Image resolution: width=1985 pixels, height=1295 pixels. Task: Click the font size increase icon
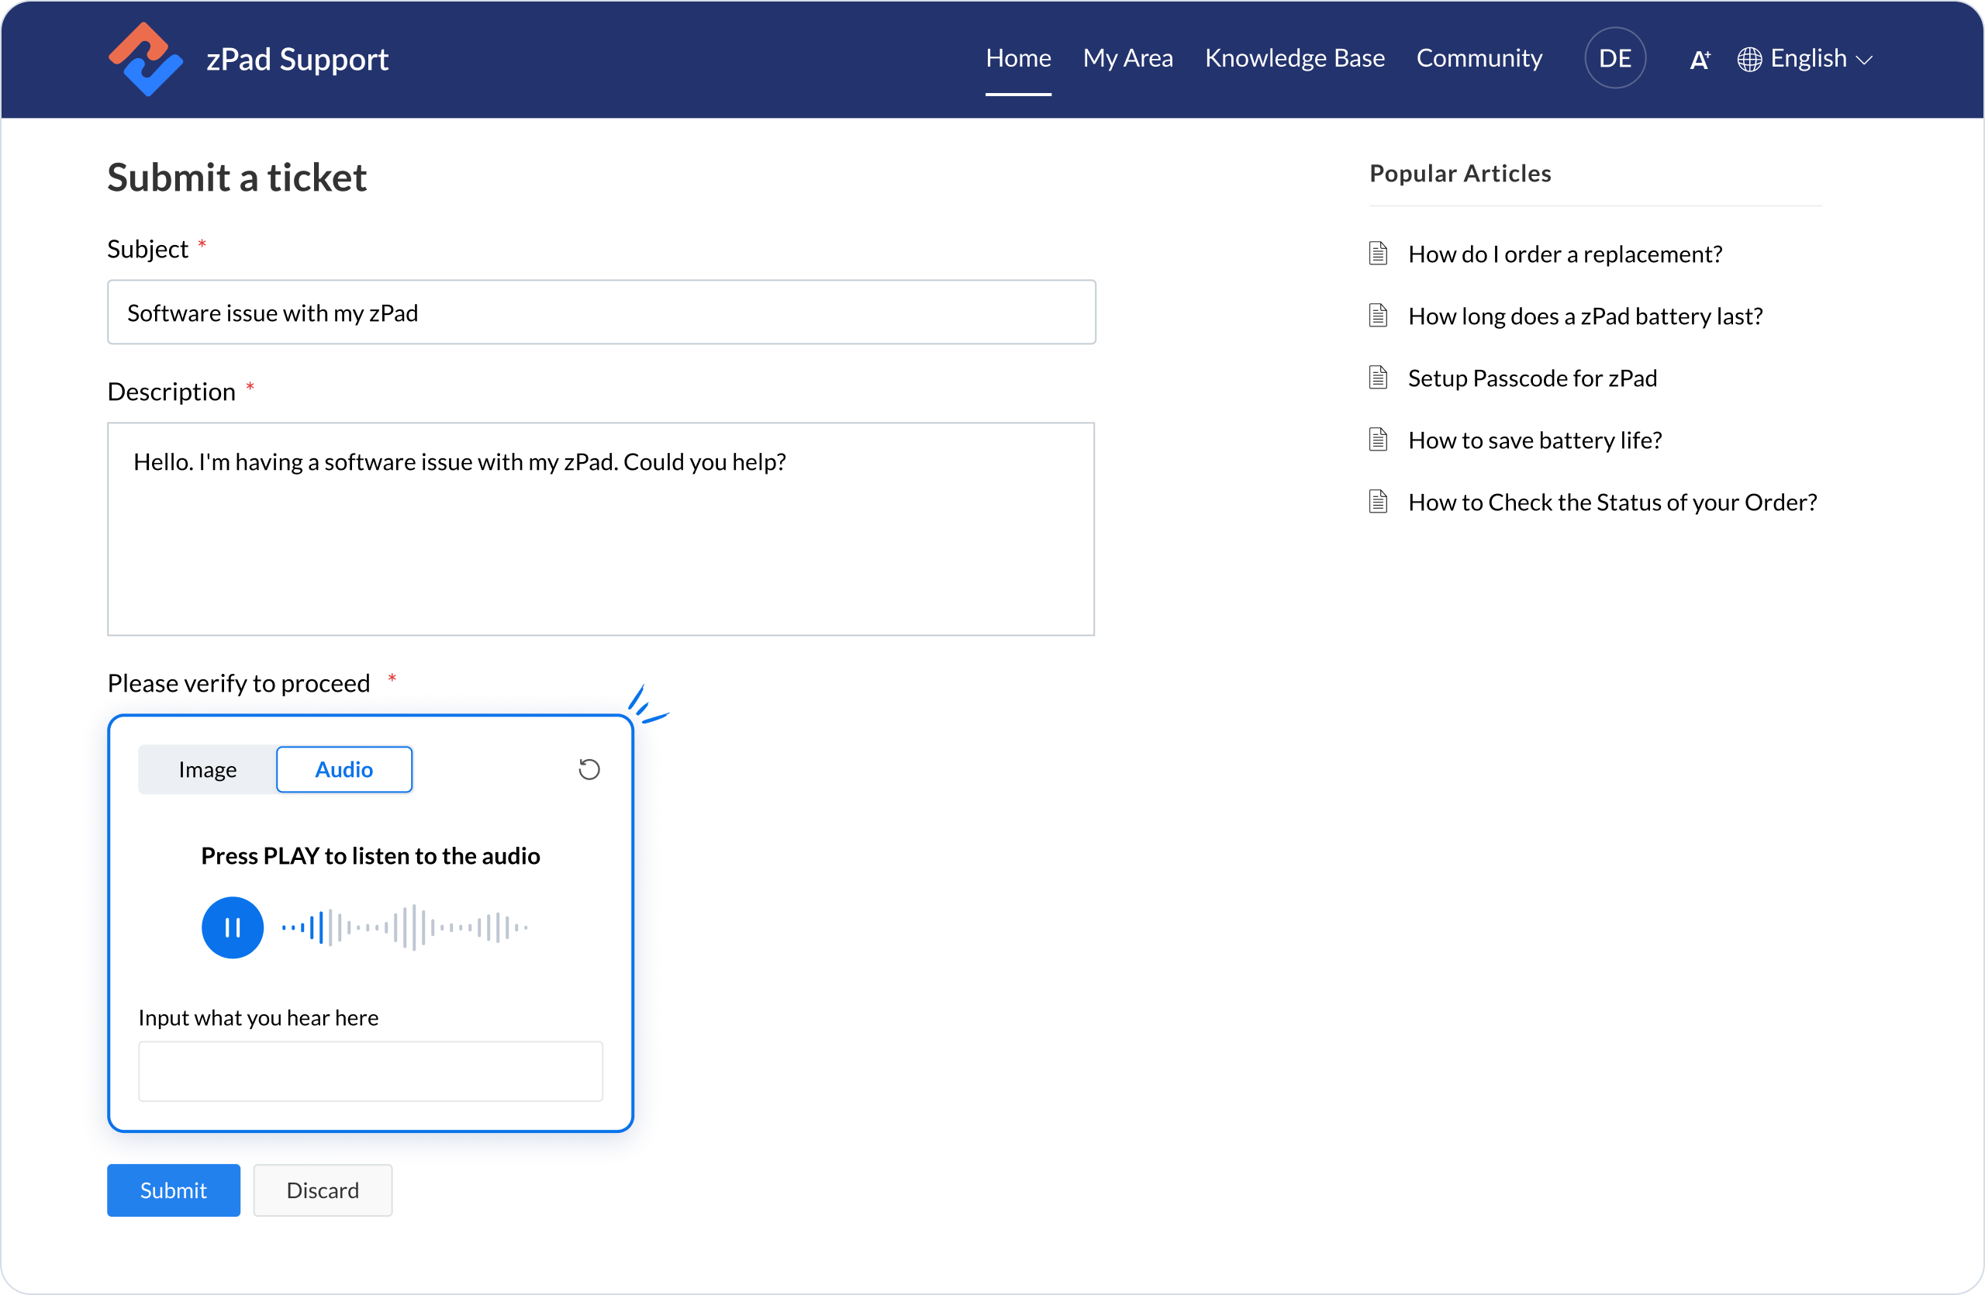pos(1699,59)
